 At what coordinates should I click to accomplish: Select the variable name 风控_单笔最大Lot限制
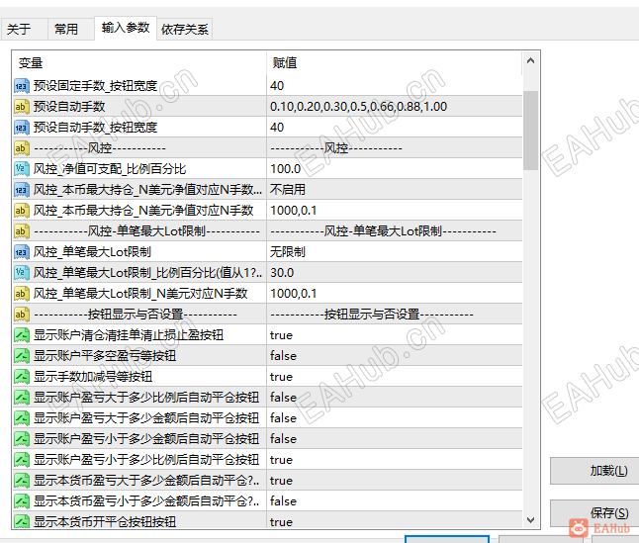click(92, 252)
